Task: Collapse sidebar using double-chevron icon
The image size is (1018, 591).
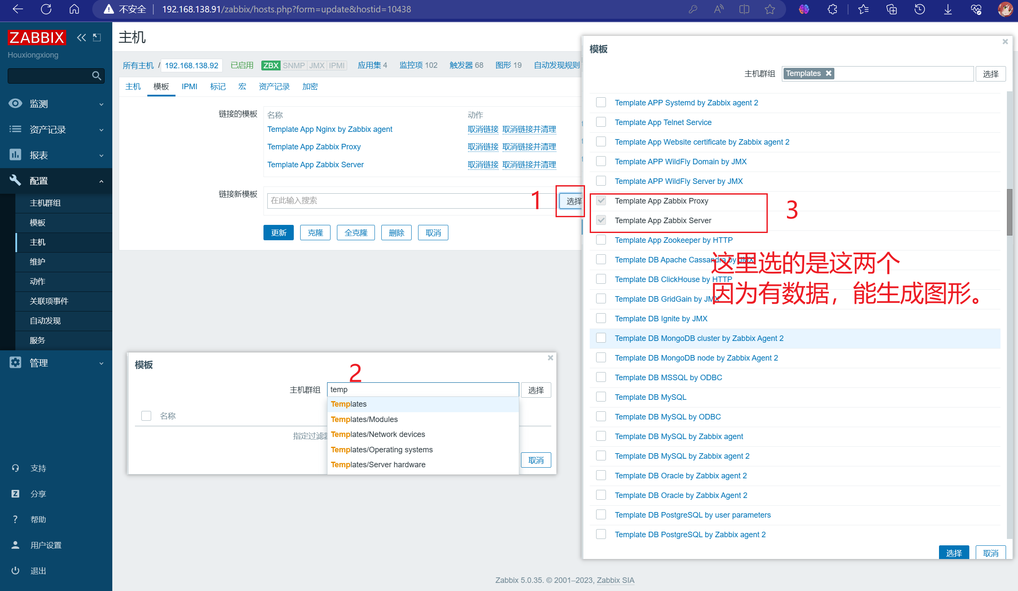Action: pos(81,38)
